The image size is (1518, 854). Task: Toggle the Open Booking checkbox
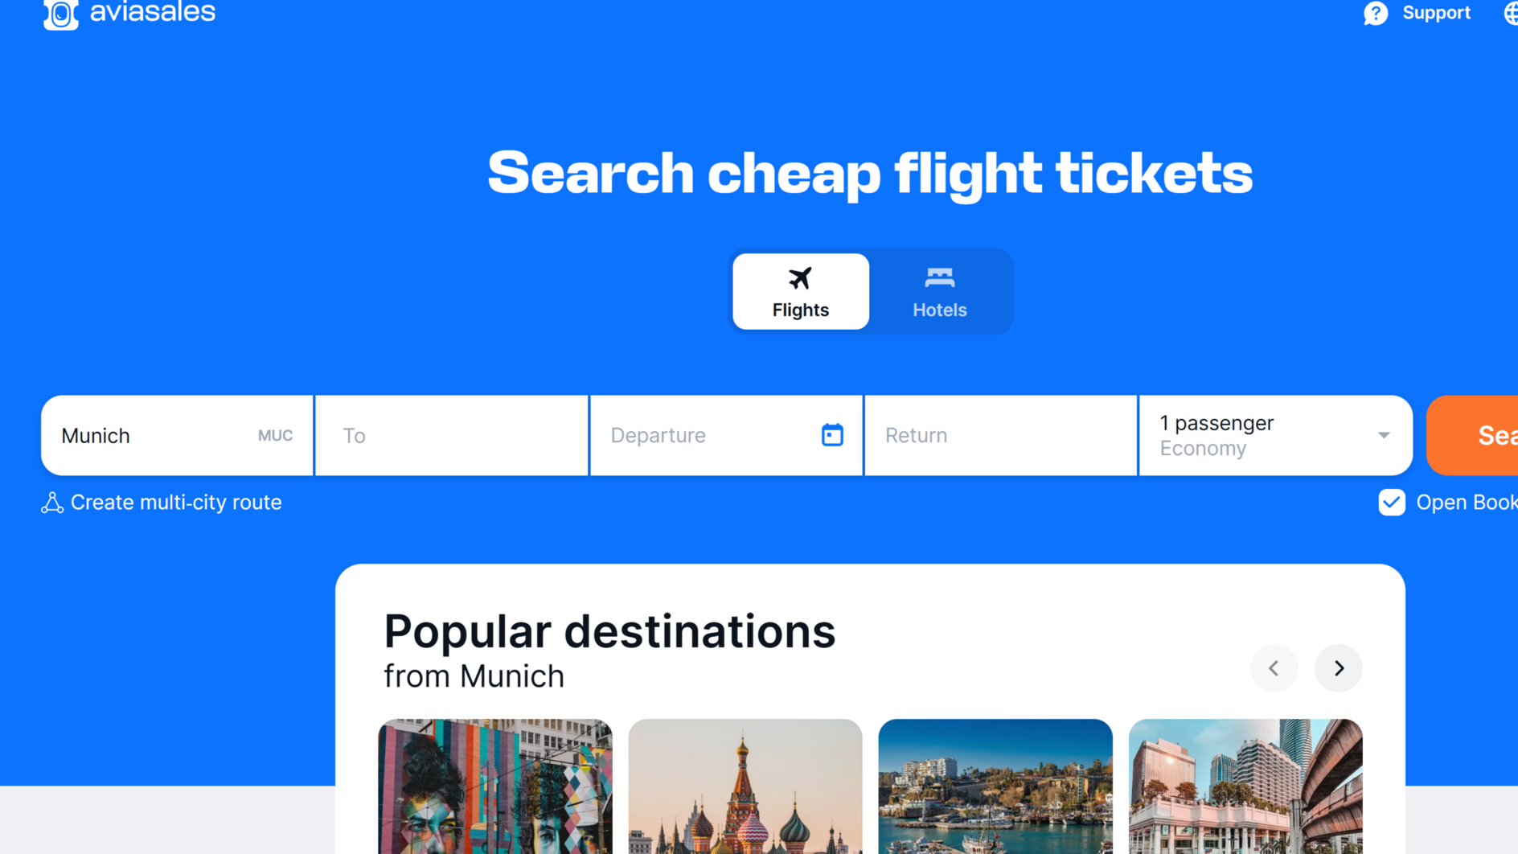tap(1392, 503)
